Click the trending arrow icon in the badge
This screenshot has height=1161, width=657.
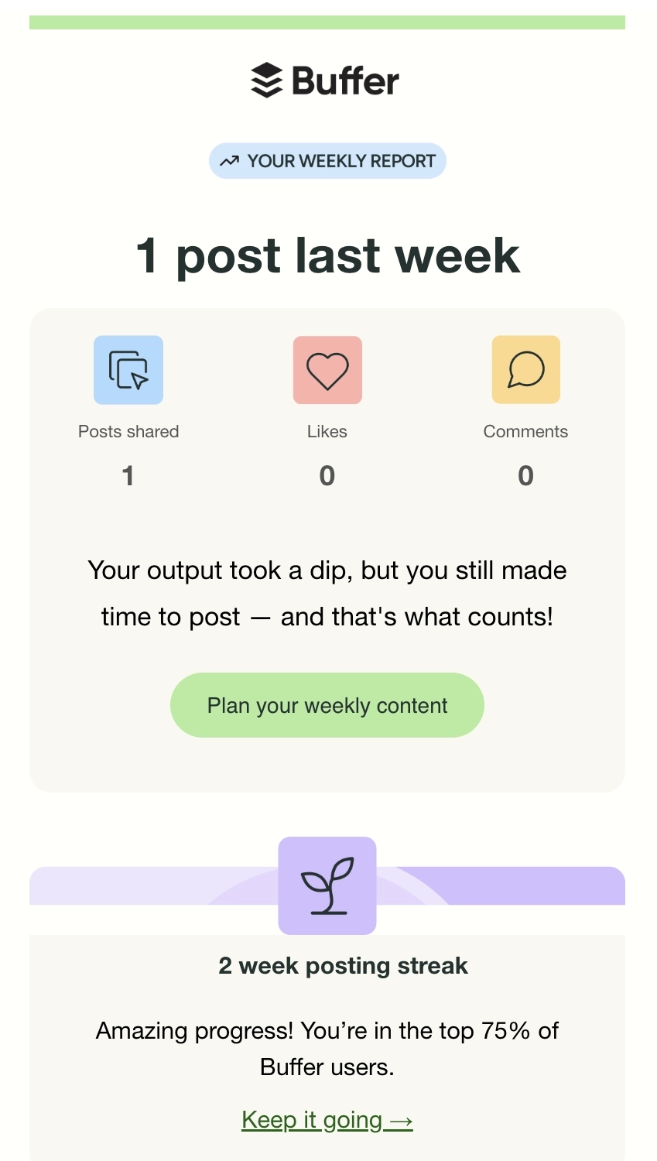pos(229,161)
